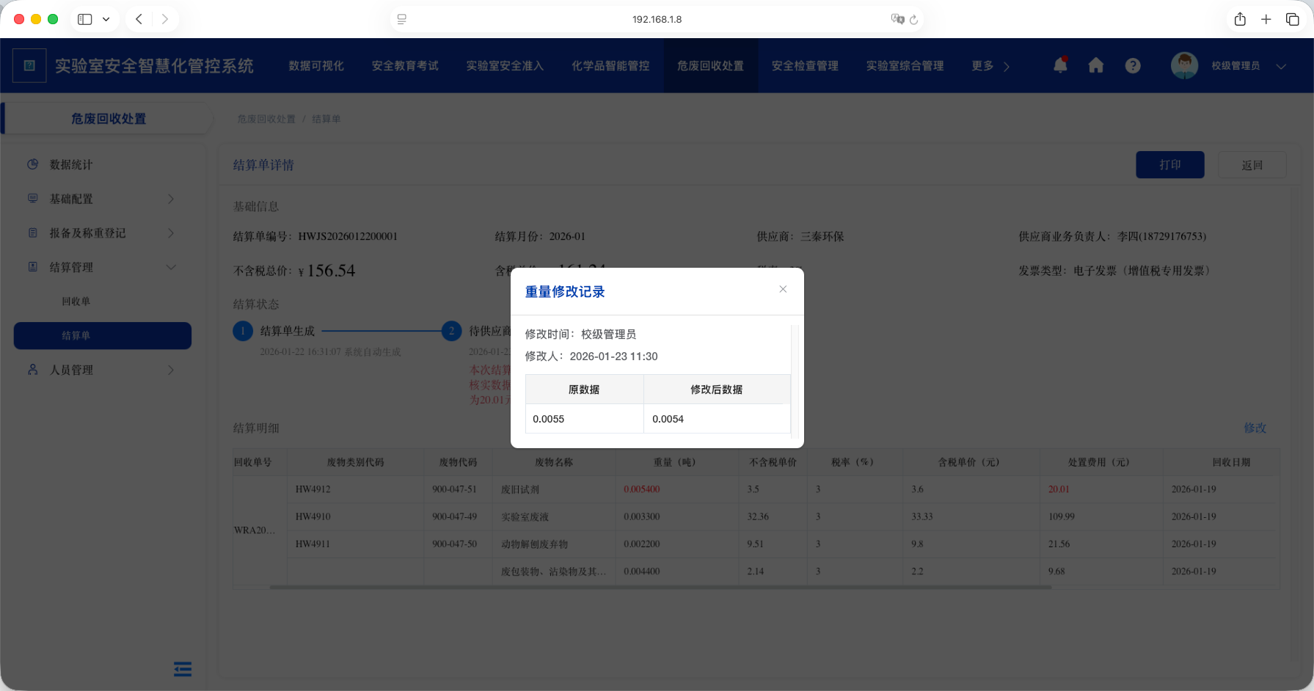
Task: Open the 危废回收处置 navigation tab
Action: click(710, 66)
